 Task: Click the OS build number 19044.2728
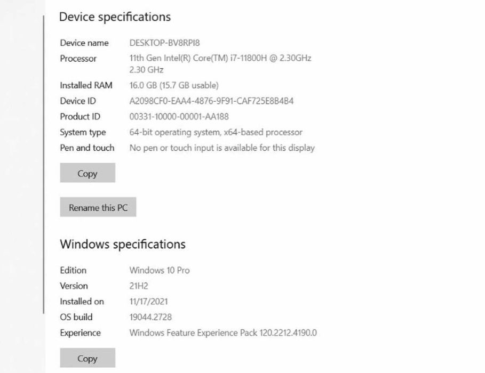pyautogui.click(x=150, y=317)
